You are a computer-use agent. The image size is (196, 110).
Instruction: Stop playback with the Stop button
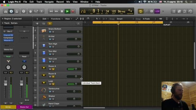62,11
